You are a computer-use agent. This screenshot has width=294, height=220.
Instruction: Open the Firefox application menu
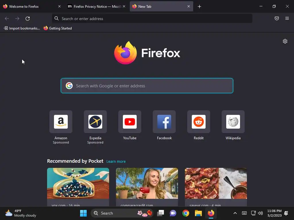pyautogui.click(x=287, y=18)
